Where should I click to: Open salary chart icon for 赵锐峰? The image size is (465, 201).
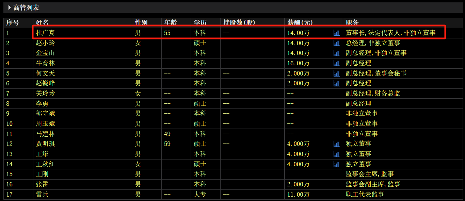pos(336,83)
